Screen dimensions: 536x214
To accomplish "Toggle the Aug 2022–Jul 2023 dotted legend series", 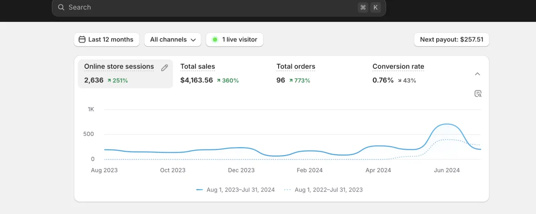I will pos(323,189).
